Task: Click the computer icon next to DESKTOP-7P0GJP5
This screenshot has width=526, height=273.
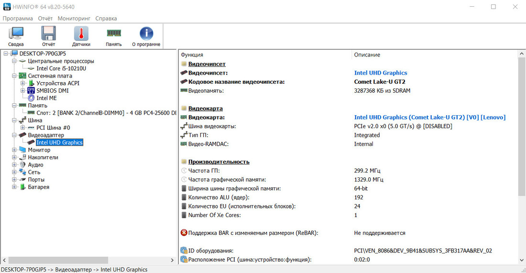Action: 14,54
